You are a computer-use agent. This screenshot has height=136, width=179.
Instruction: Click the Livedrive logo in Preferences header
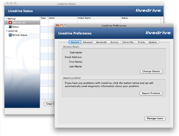[158, 33]
